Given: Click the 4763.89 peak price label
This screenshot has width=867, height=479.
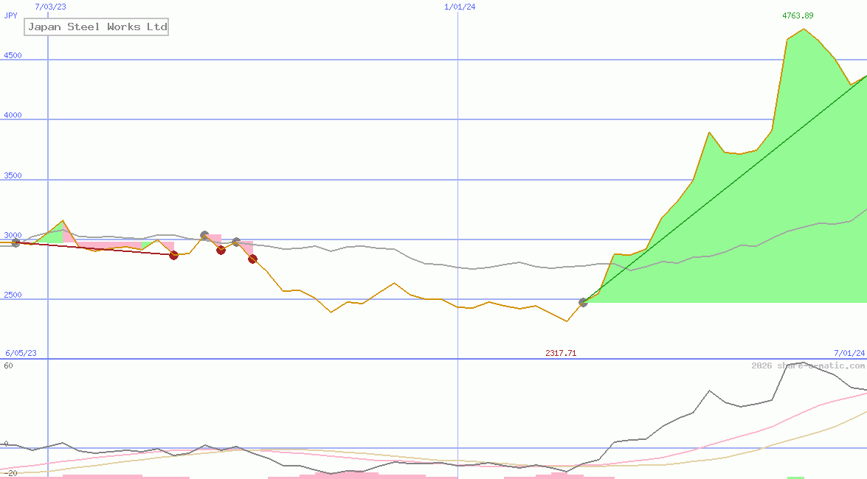Looking at the screenshot, I should pos(798,15).
